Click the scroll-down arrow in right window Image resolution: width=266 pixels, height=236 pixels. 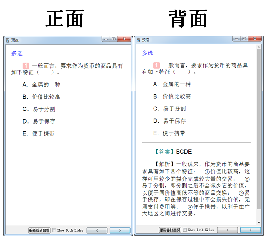coord(259,223)
